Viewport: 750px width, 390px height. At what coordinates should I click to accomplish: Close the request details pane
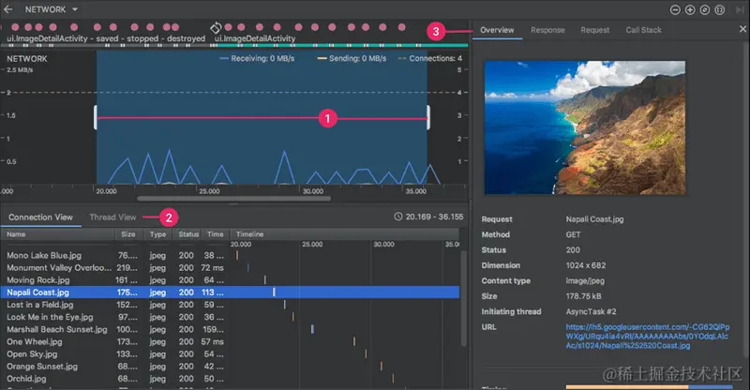click(x=742, y=29)
